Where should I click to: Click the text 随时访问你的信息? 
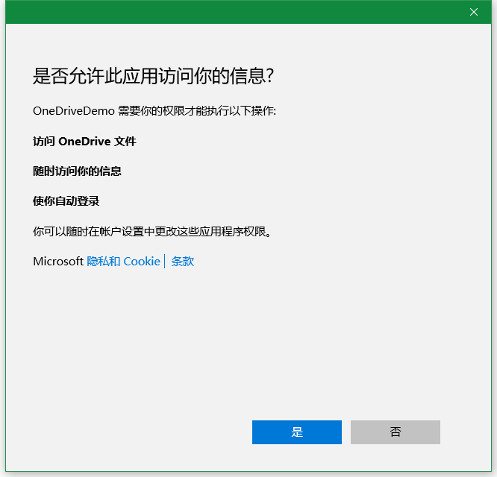coord(77,171)
